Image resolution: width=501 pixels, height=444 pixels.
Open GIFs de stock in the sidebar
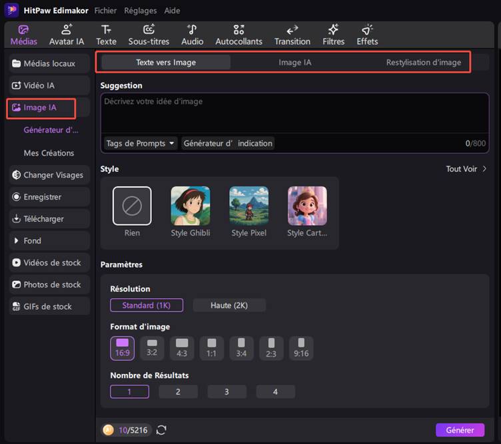pos(49,306)
